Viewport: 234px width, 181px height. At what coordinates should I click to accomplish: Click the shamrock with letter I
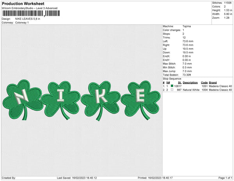click(61, 100)
